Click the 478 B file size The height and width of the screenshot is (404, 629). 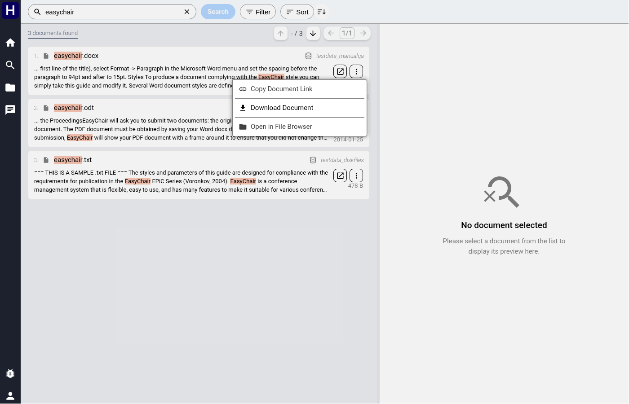[355, 186]
